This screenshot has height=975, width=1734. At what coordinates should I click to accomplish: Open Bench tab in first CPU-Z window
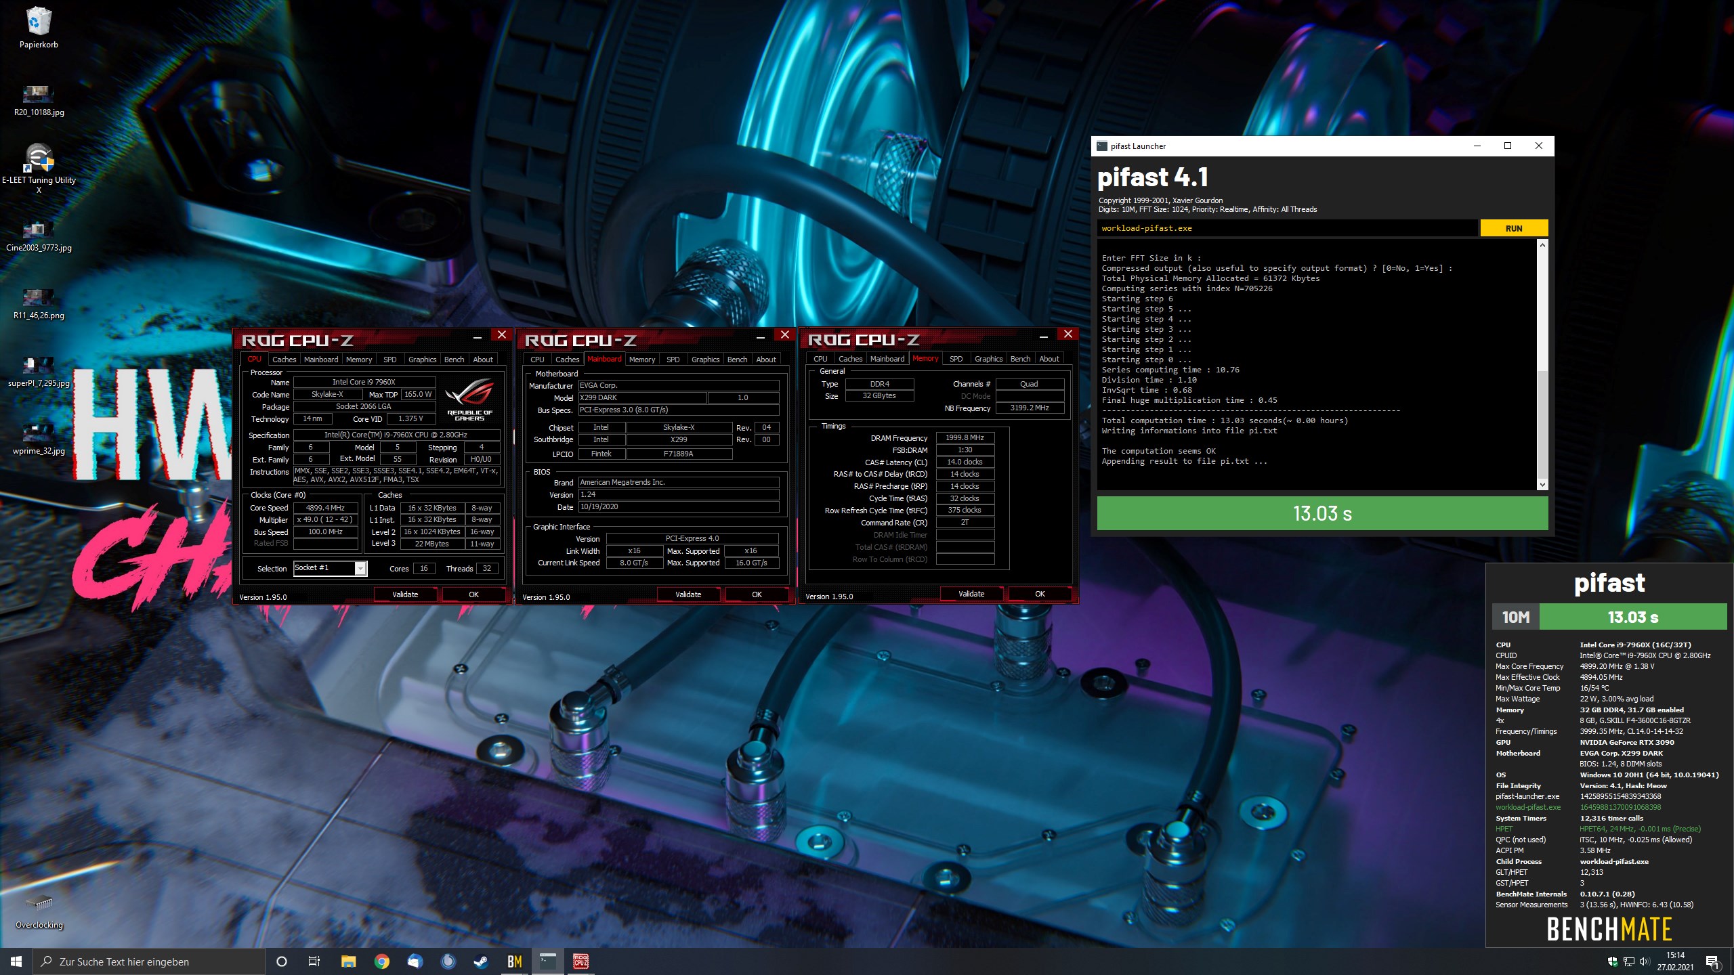click(x=454, y=360)
